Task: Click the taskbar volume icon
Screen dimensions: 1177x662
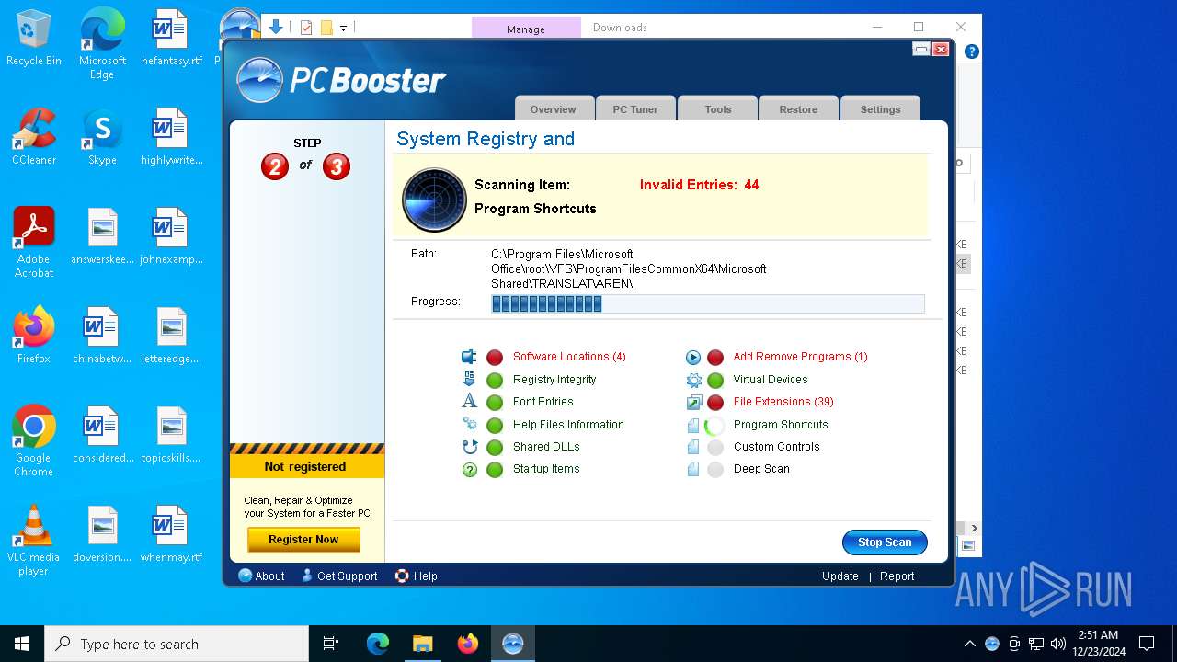Action: pos(1058,644)
